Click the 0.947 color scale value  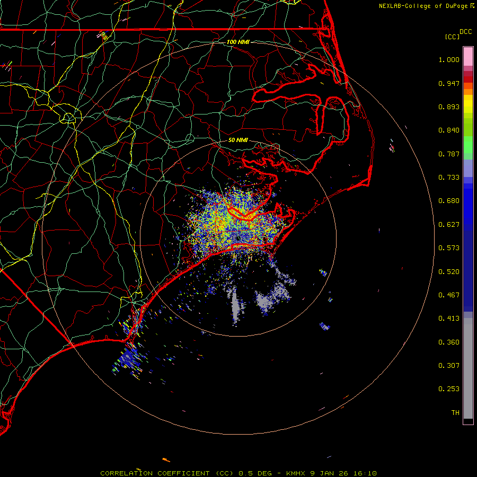tap(449, 83)
